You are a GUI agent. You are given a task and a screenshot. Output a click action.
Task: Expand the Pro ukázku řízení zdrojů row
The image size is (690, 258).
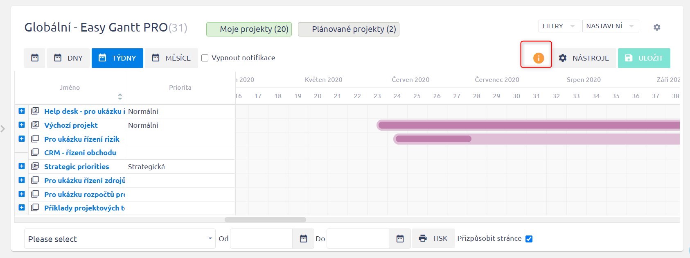click(x=22, y=180)
